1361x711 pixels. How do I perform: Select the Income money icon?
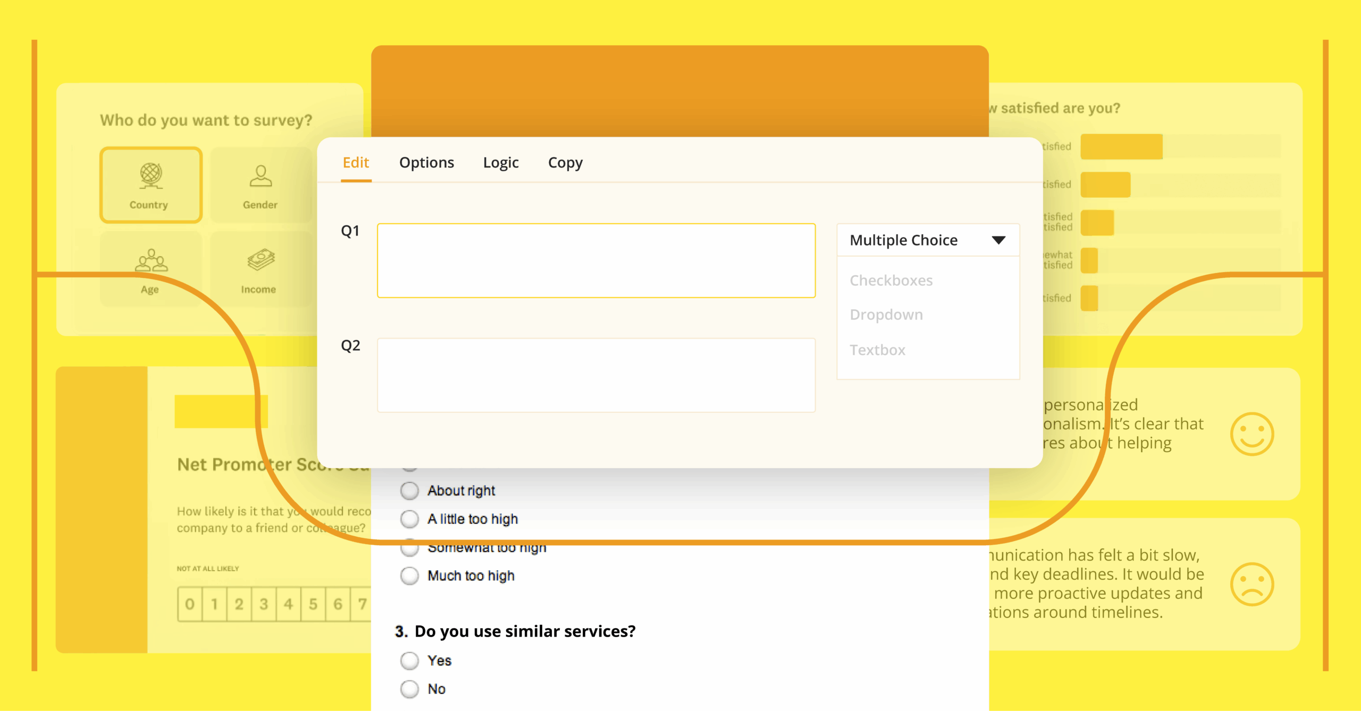[261, 259]
